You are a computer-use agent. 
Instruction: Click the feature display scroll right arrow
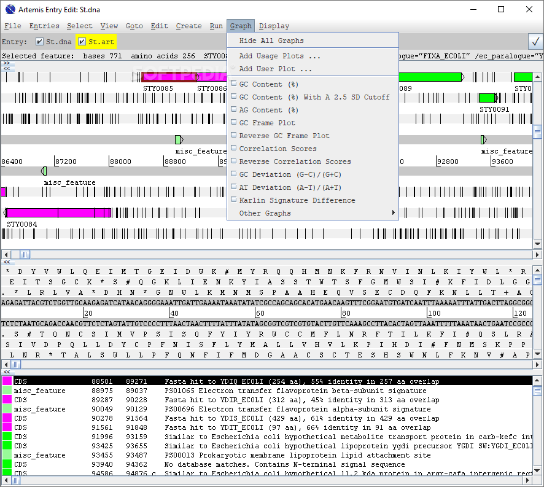pos(537,255)
